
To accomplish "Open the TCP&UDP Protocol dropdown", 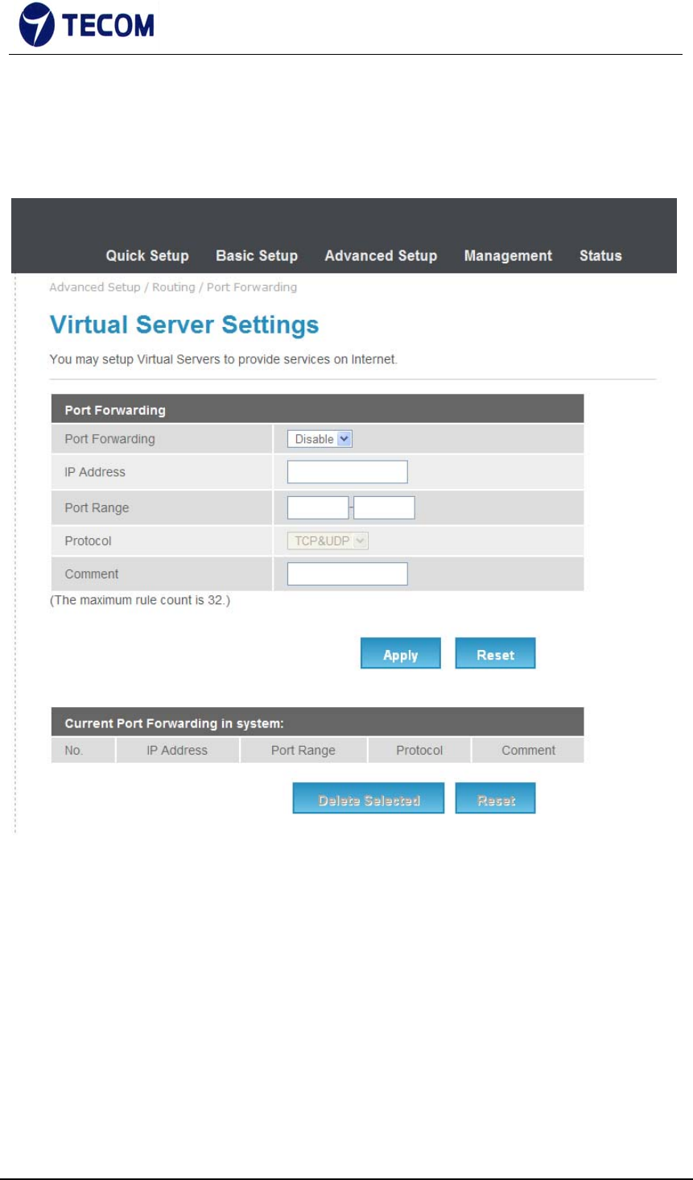I will pos(328,541).
